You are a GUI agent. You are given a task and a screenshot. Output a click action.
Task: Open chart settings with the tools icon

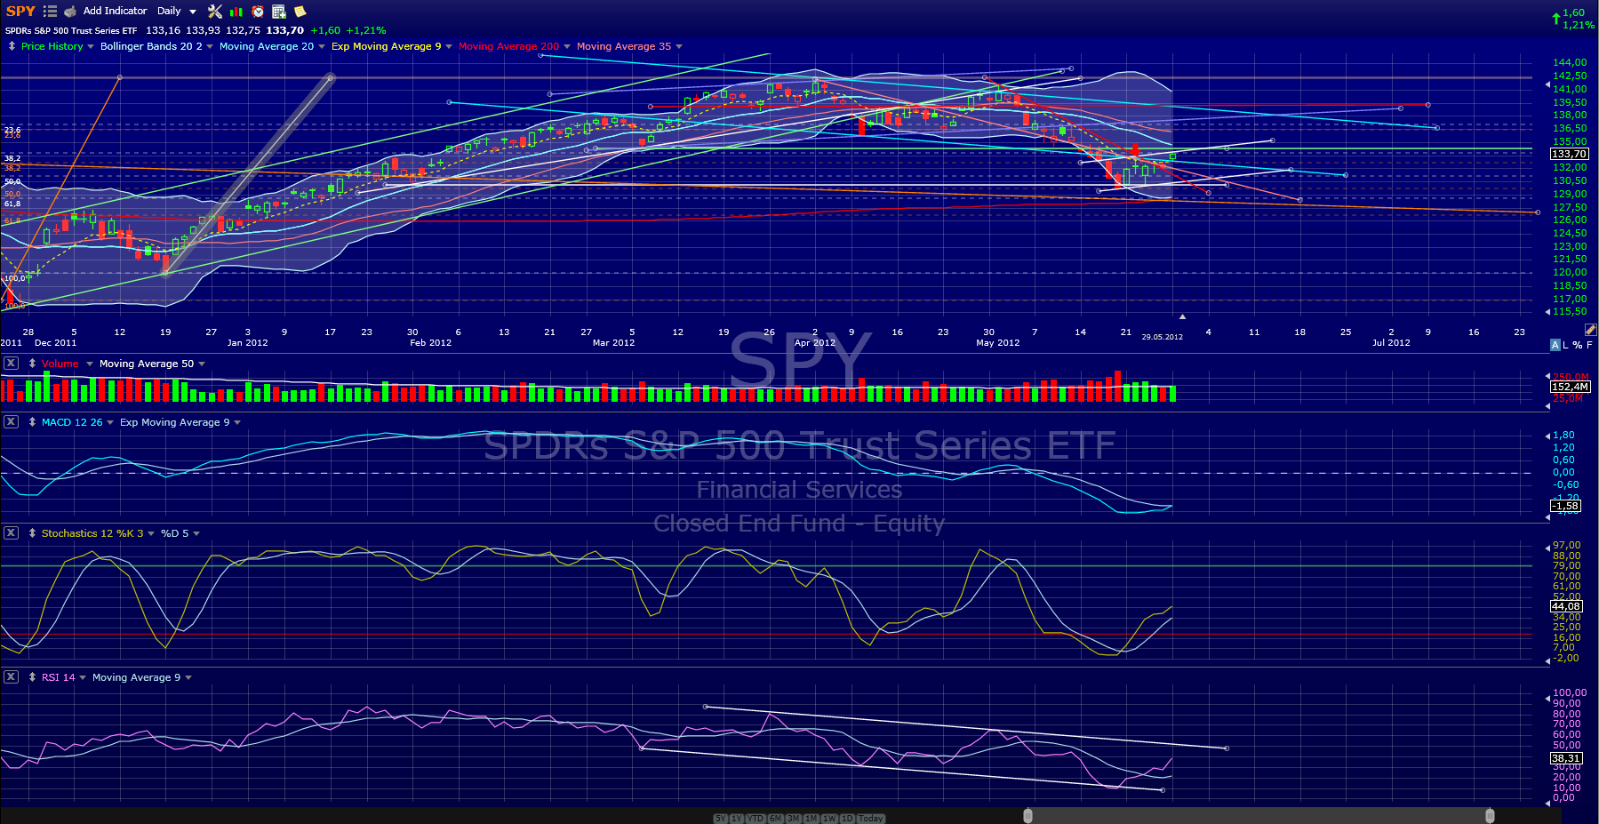215,12
